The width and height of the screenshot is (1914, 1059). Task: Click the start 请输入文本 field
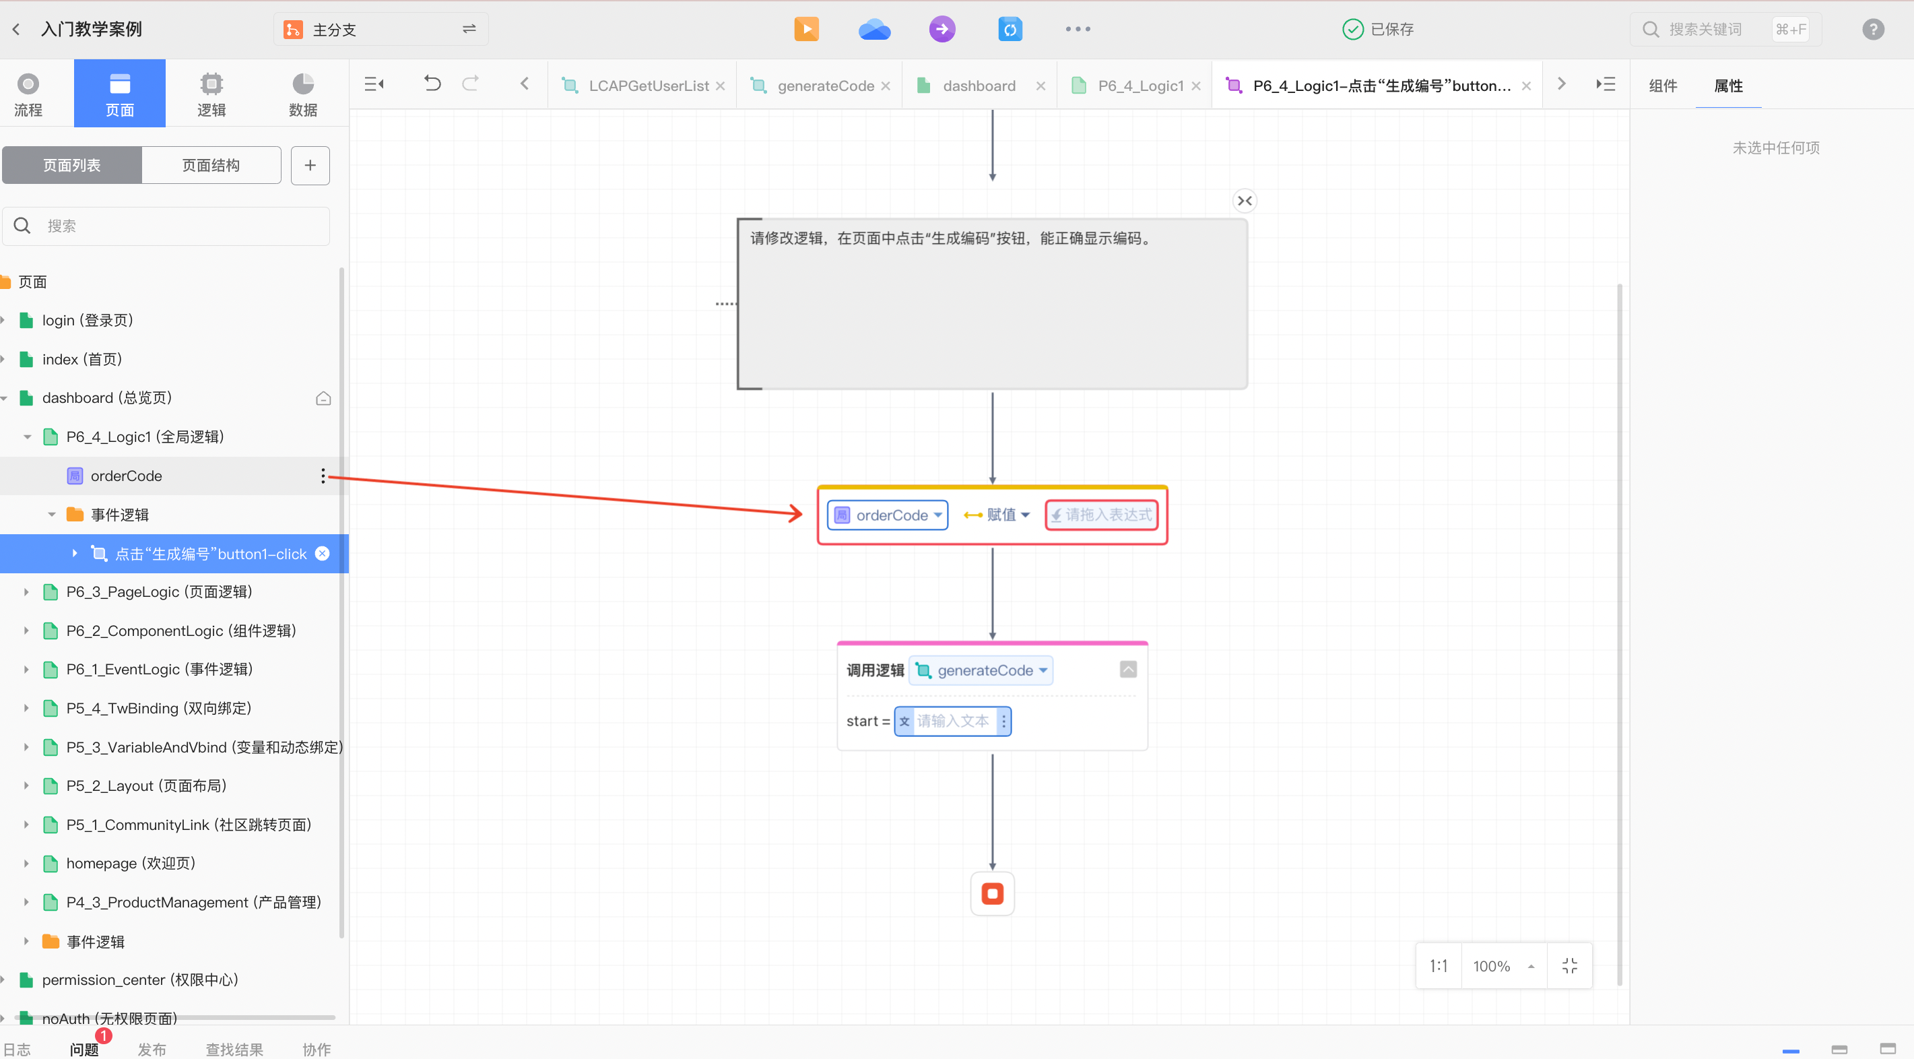(952, 720)
